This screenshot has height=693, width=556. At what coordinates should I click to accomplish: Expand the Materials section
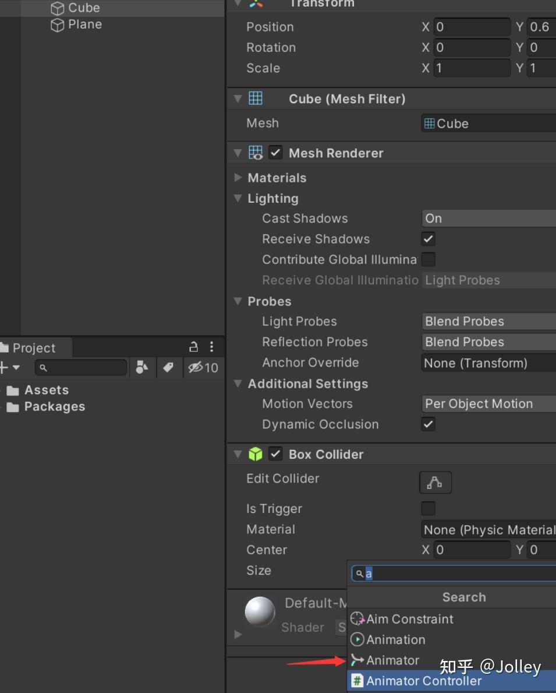(238, 178)
